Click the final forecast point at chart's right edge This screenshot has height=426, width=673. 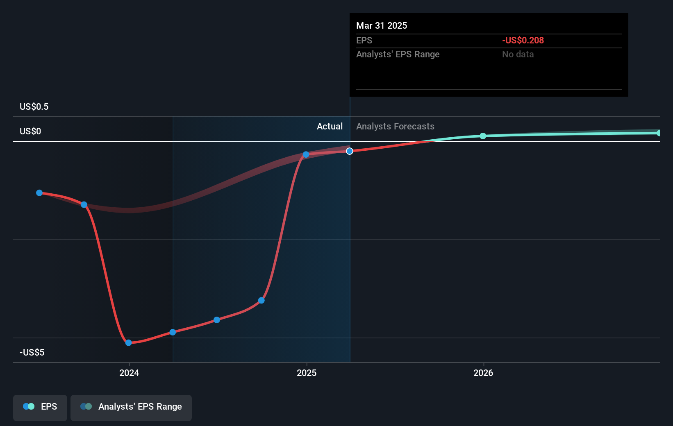[x=659, y=133]
